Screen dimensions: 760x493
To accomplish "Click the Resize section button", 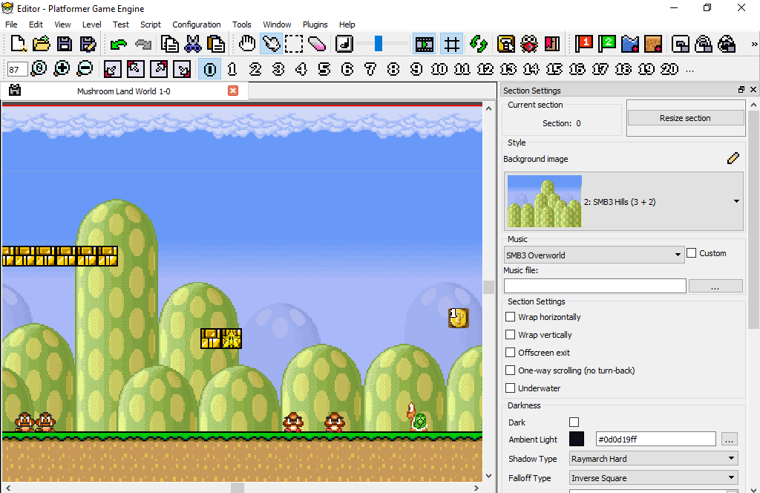I will (685, 118).
